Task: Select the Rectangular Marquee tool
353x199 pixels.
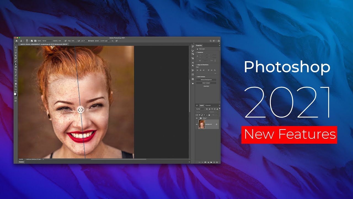Action: point(16,50)
